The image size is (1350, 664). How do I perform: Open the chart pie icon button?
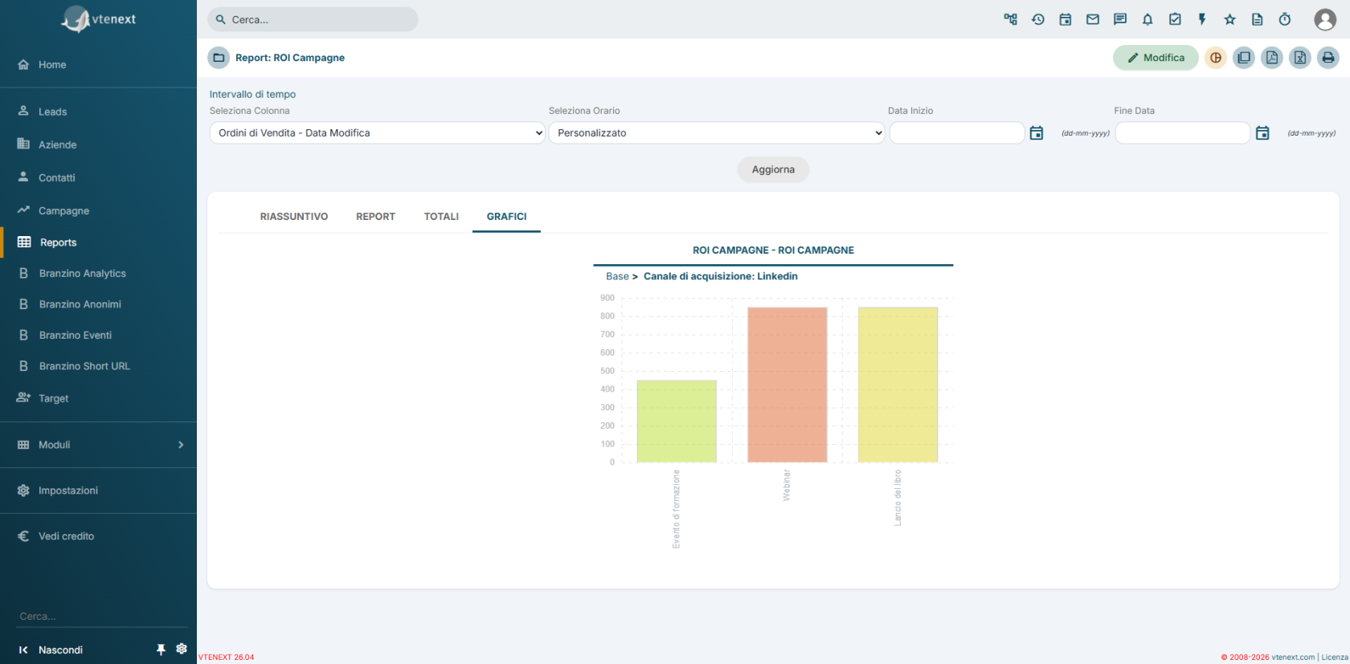1216,58
